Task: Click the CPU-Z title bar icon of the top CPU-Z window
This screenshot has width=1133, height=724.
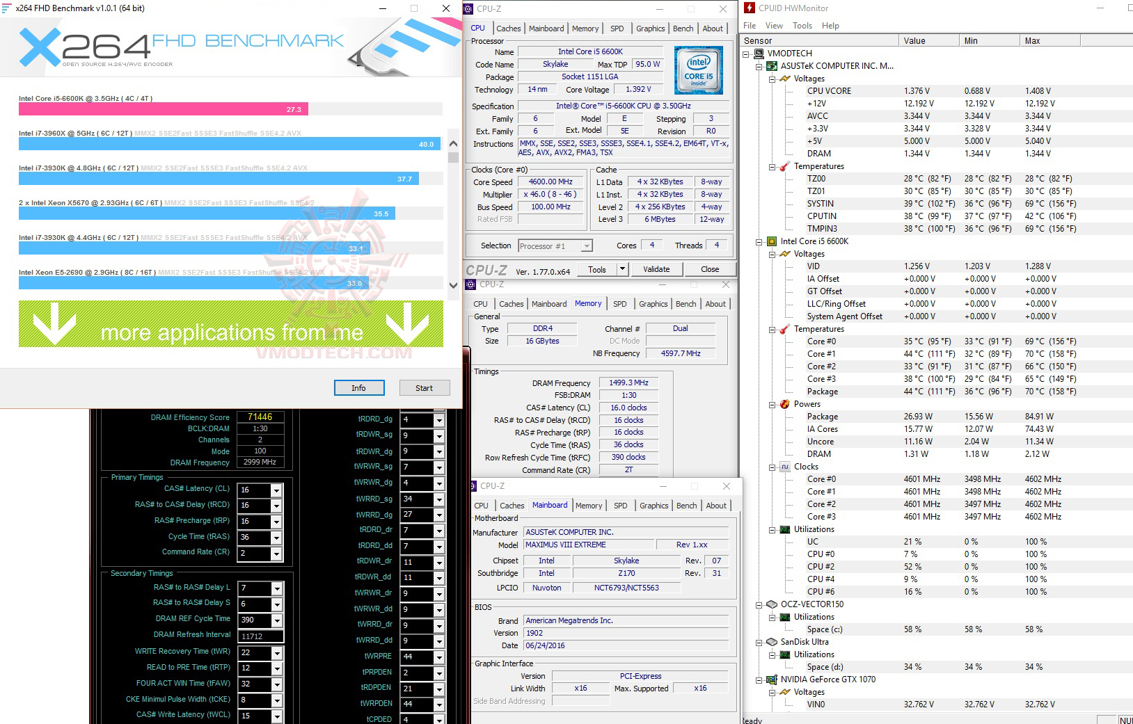Action: click(x=468, y=9)
